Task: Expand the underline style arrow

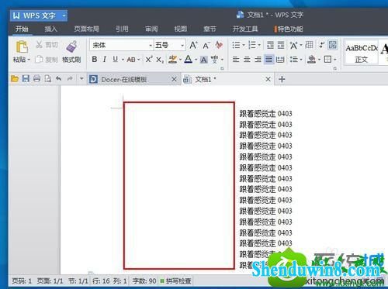Action: [123, 60]
